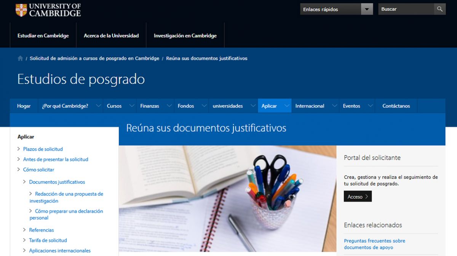457x256 pixels.
Task: Click the search magnifier icon
Action: 440,9
